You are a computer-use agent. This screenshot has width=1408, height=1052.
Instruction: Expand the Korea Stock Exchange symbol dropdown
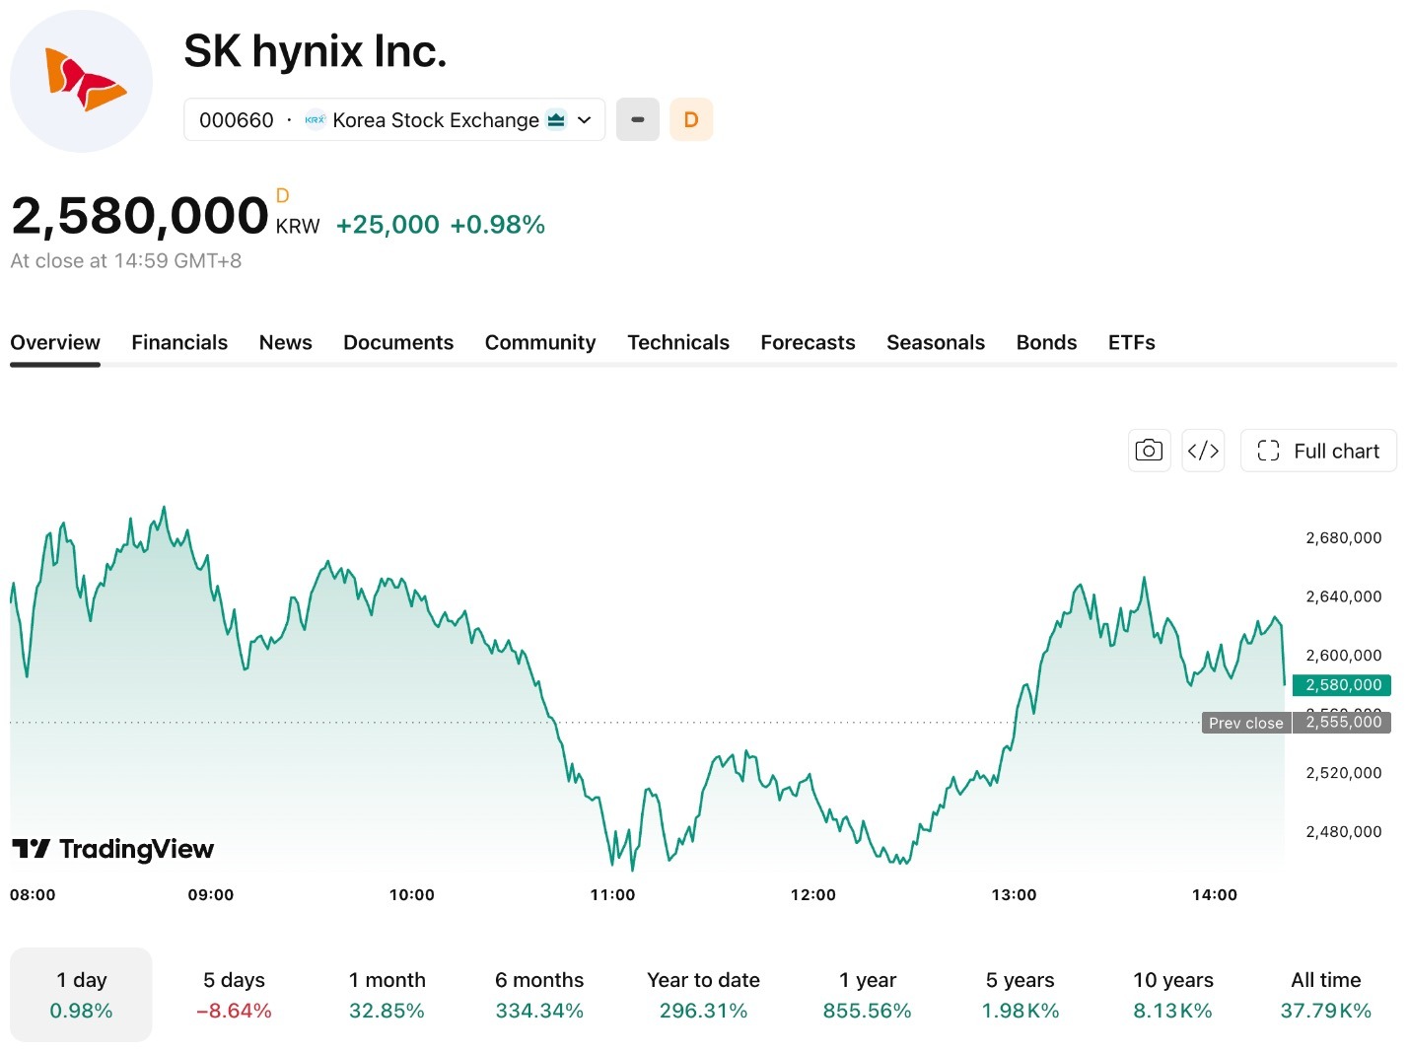394,119
